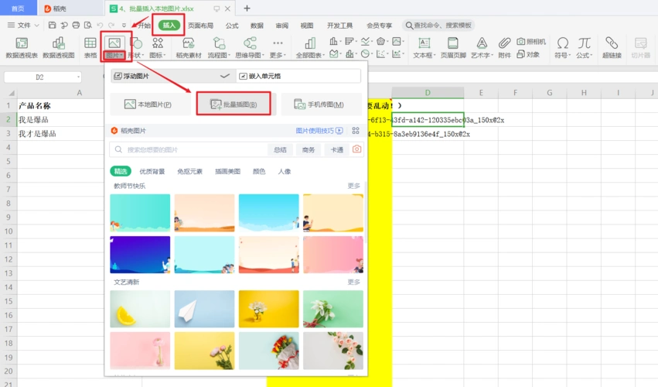This screenshot has width=658, height=387.
Task: Click the 批量插图(B) button
Action: point(234,104)
